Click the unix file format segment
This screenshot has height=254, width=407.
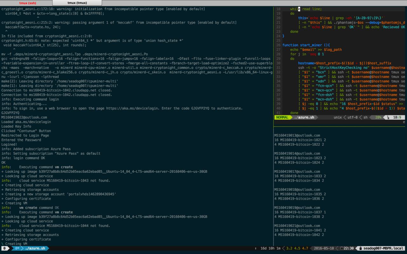point(337,117)
